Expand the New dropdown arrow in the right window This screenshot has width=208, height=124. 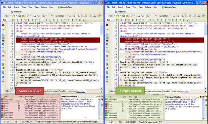click(115, 16)
